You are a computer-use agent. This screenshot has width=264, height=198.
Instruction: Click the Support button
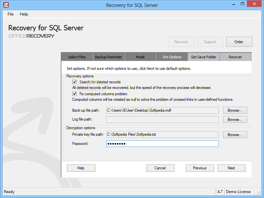[210, 42]
